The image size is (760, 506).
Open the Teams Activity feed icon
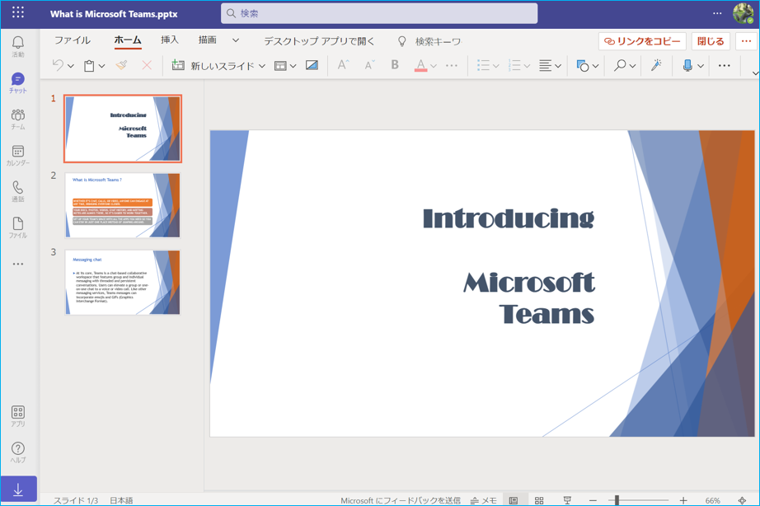[17, 46]
